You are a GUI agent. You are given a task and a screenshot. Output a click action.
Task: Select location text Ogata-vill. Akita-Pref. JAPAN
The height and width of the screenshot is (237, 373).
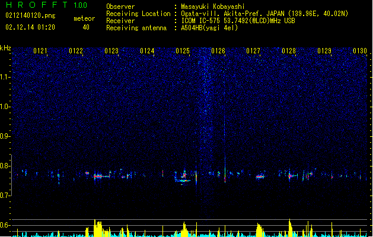pos(234,14)
